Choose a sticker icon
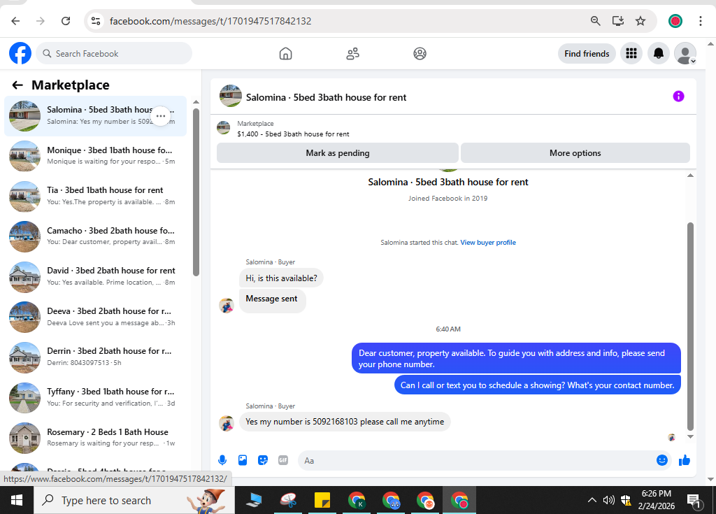716x514 pixels. tap(263, 460)
